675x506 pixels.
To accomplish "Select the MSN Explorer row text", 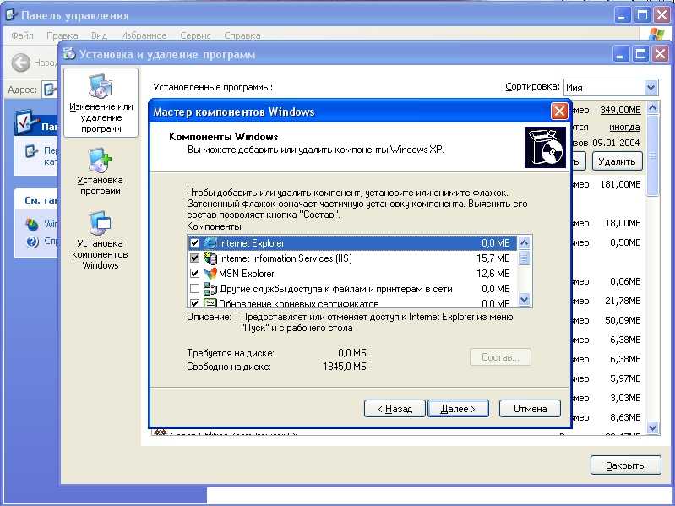I will (x=246, y=274).
